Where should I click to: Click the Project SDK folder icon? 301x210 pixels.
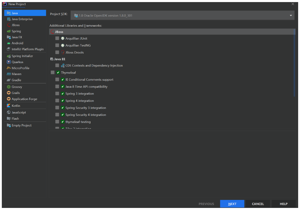[76, 16]
